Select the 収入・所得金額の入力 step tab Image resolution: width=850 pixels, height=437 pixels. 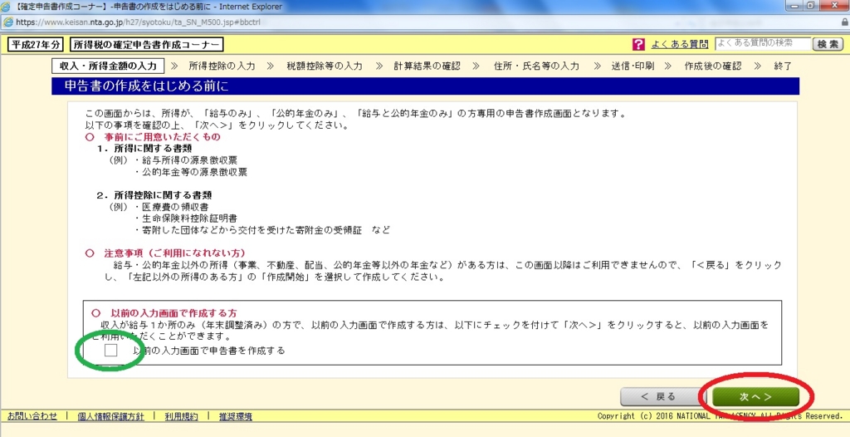[x=108, y=66]
